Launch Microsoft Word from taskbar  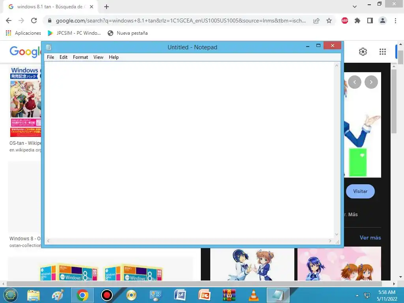click(x=180, y=295)
